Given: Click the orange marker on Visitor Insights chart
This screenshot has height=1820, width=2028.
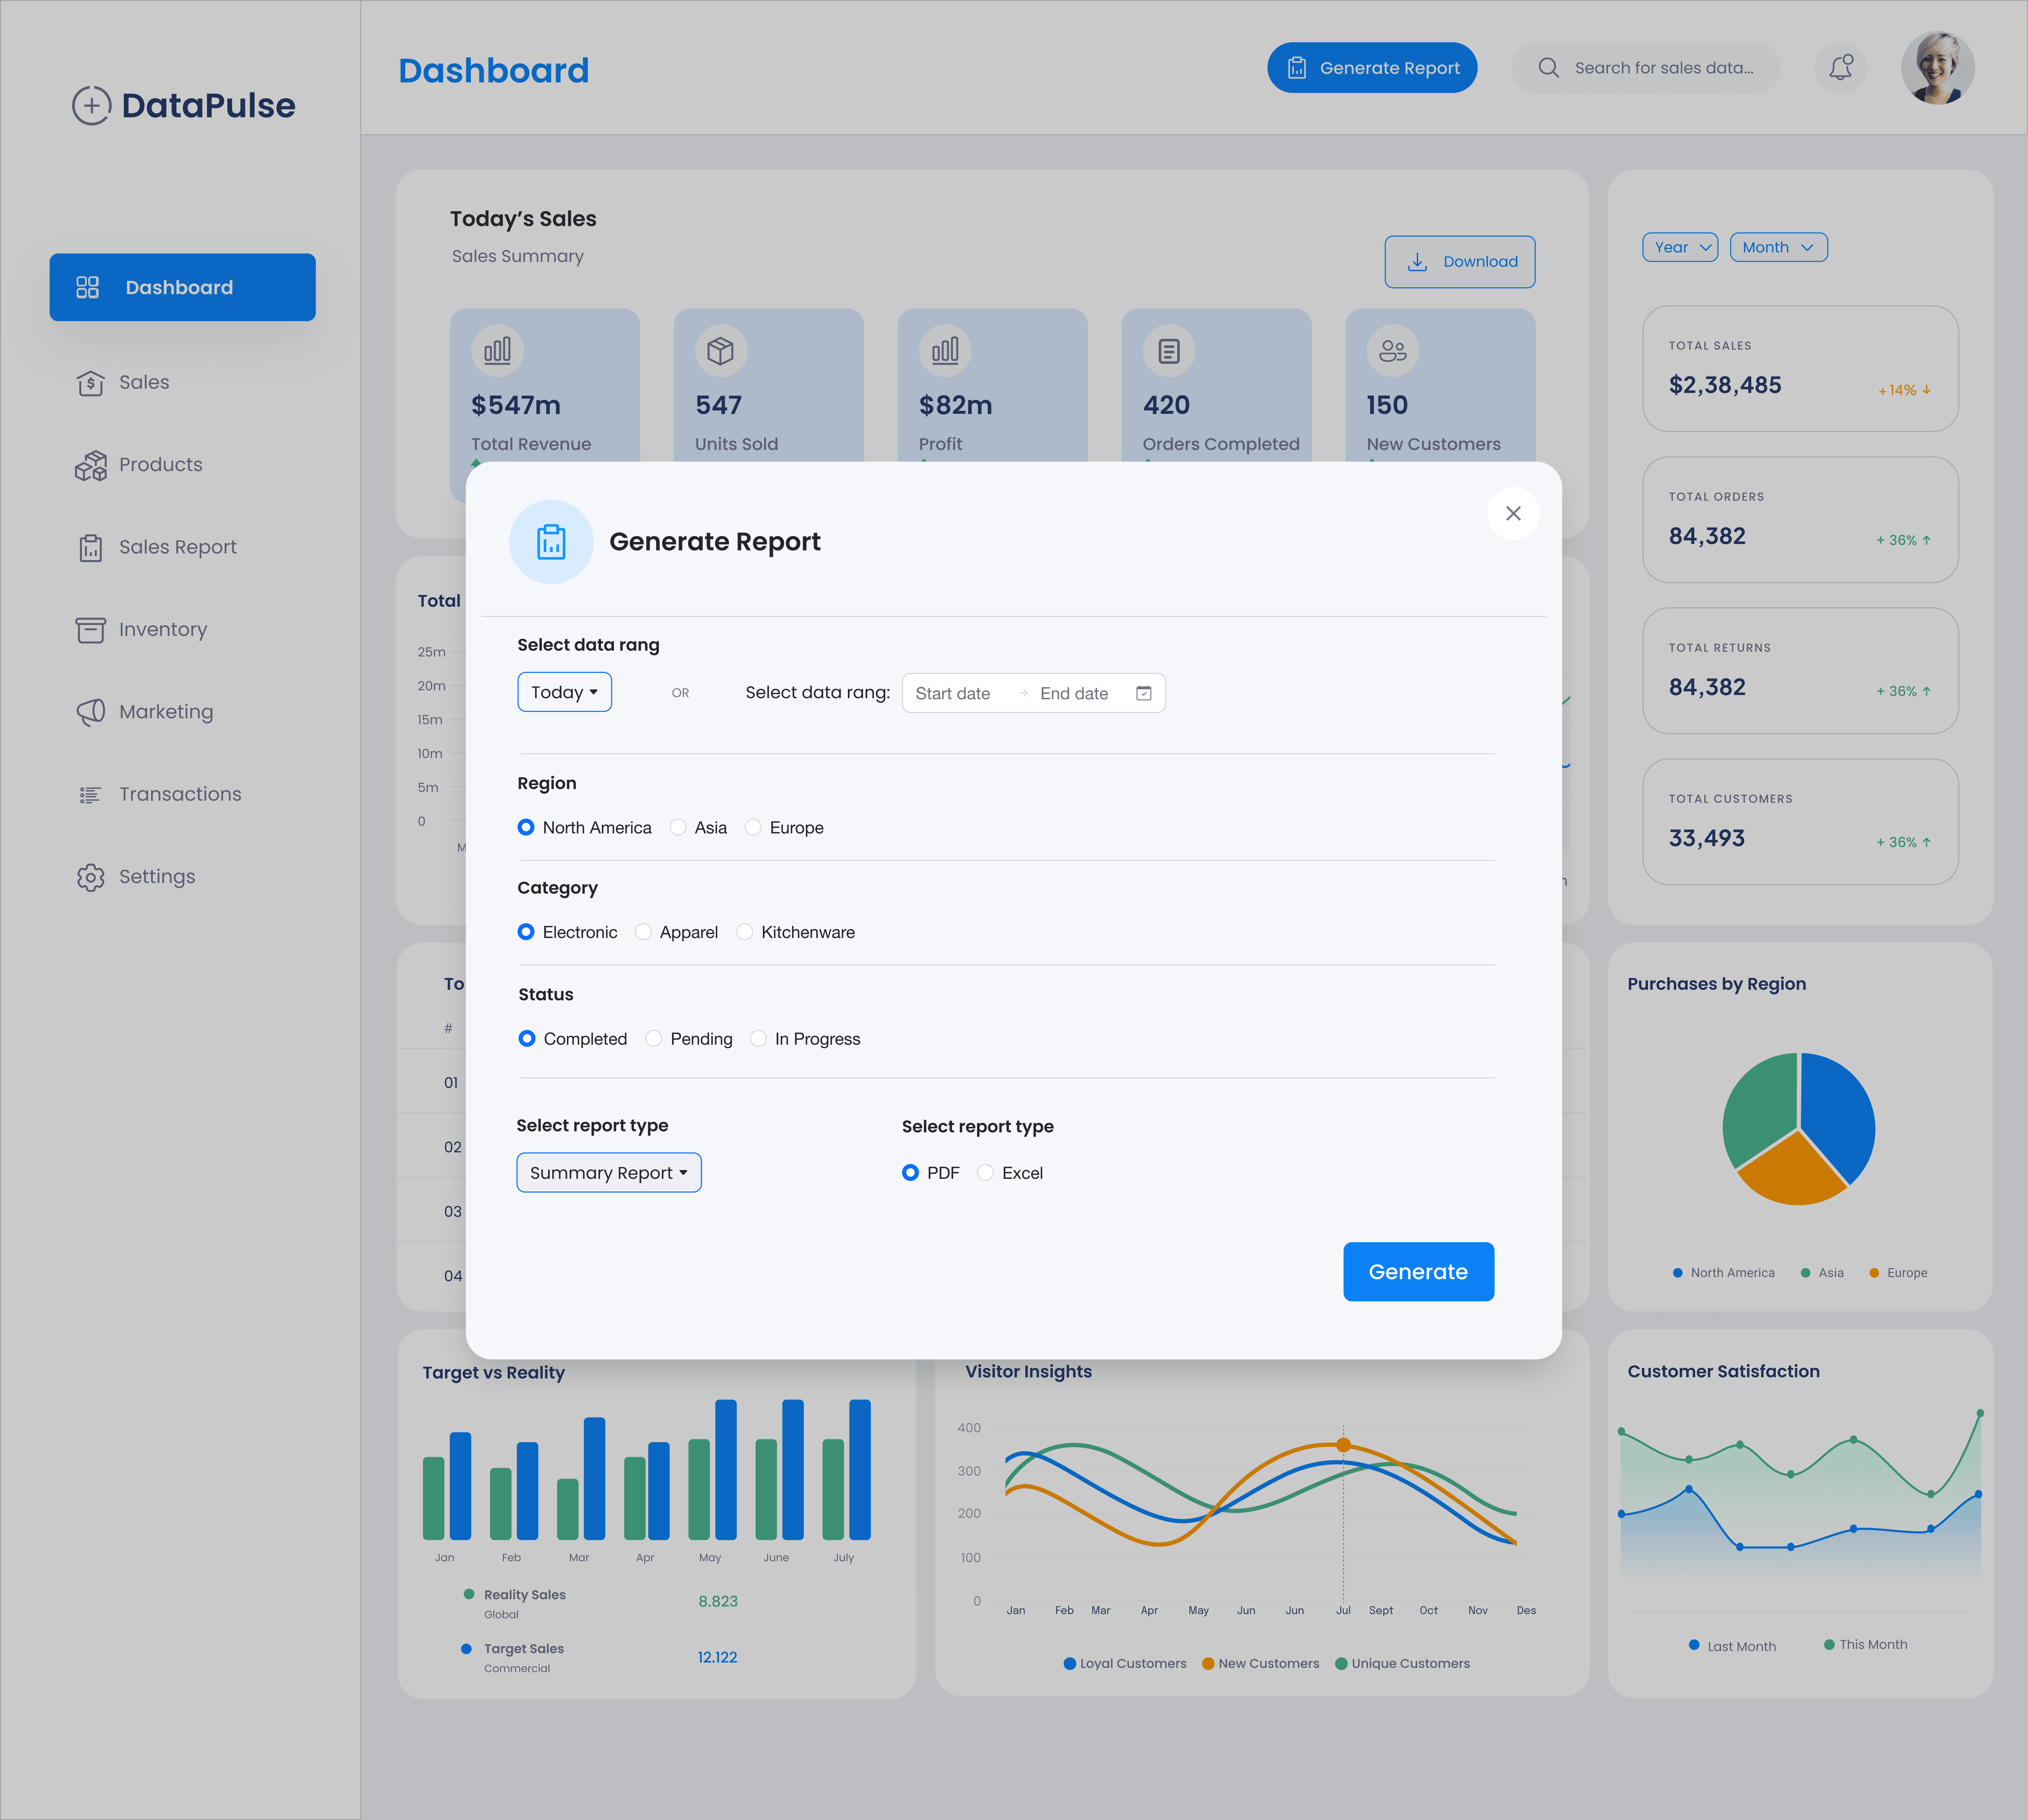Looking at the screenshot, I should [x=1343, y=1445].
